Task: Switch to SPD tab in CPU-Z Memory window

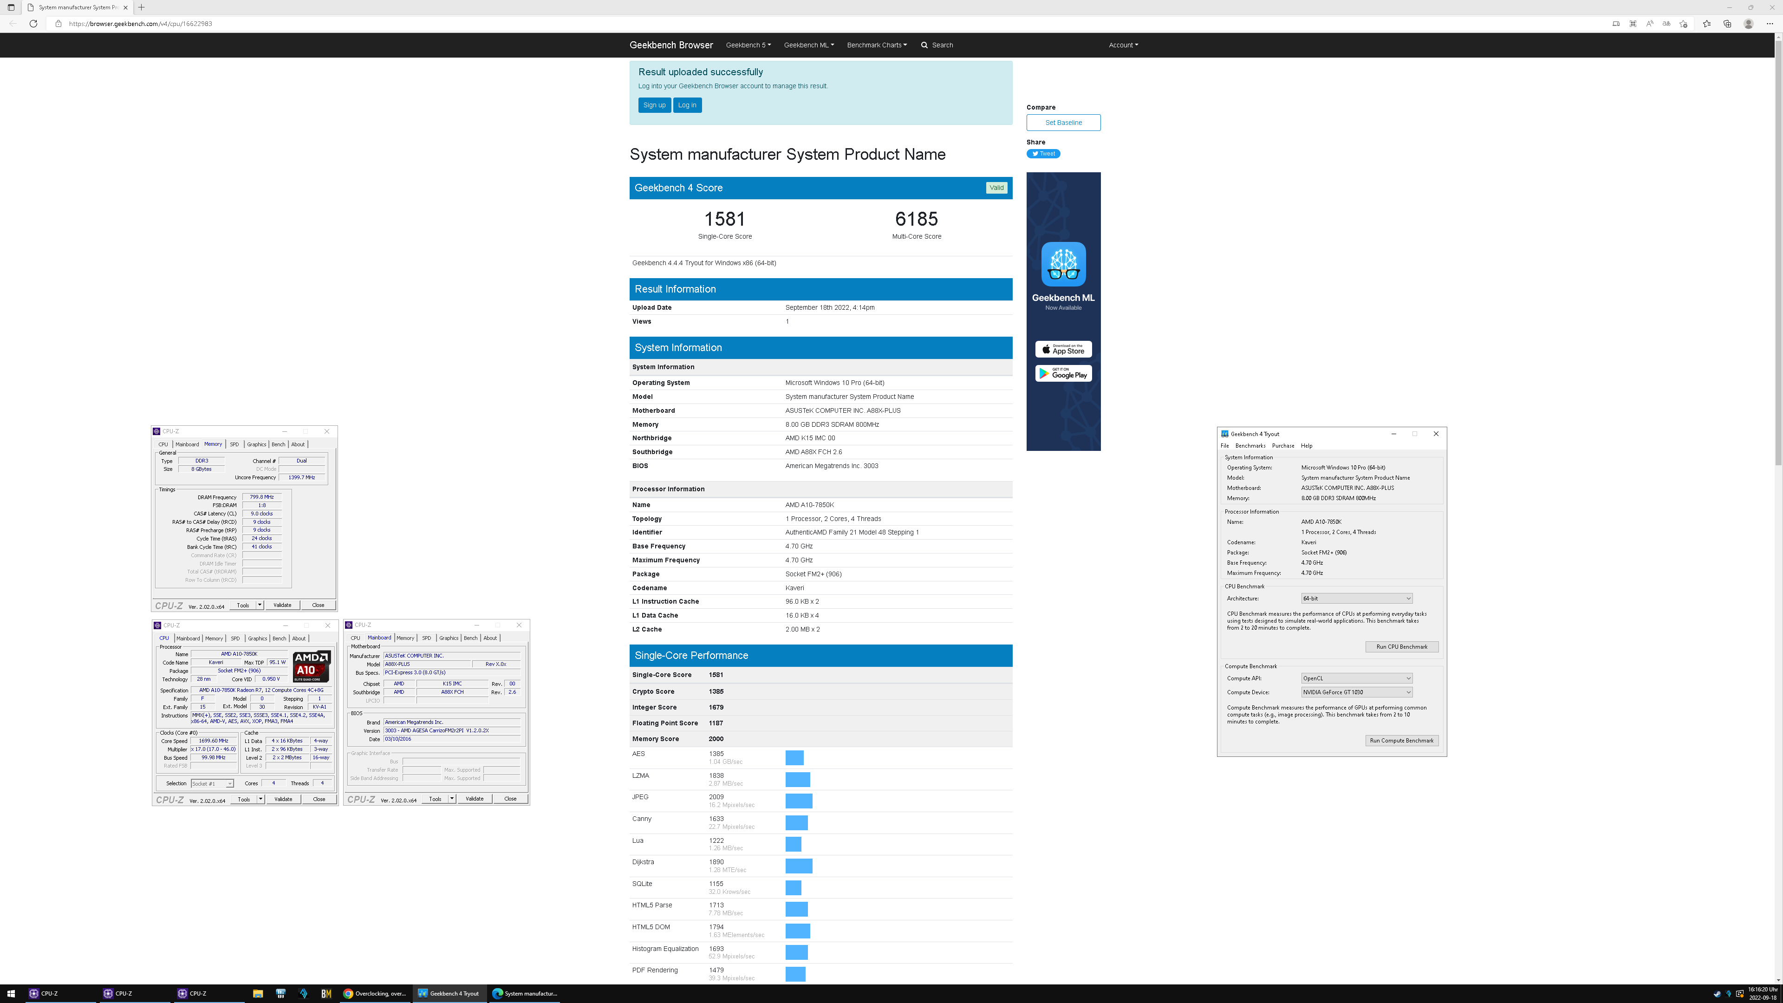Action: click(234, 444)
